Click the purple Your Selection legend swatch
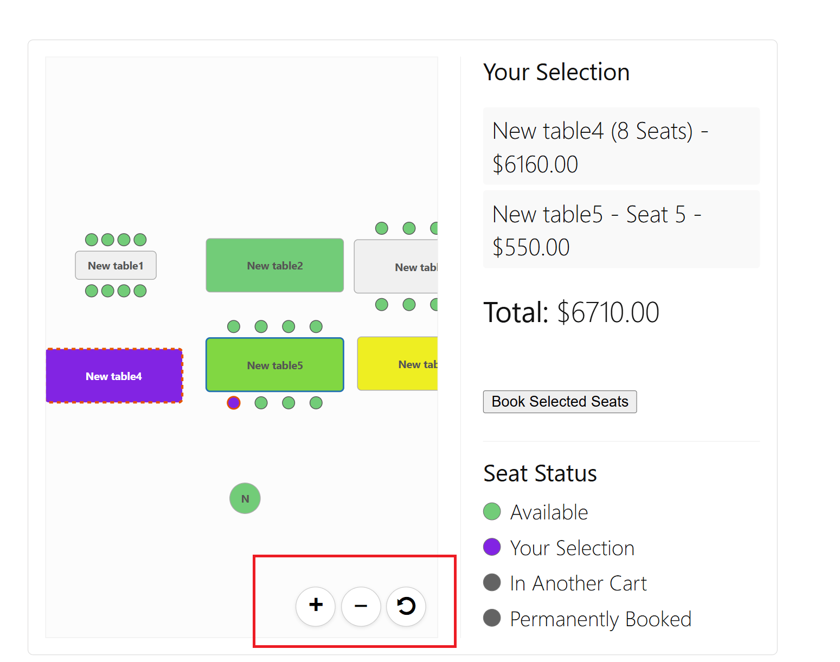 [492, 547]
